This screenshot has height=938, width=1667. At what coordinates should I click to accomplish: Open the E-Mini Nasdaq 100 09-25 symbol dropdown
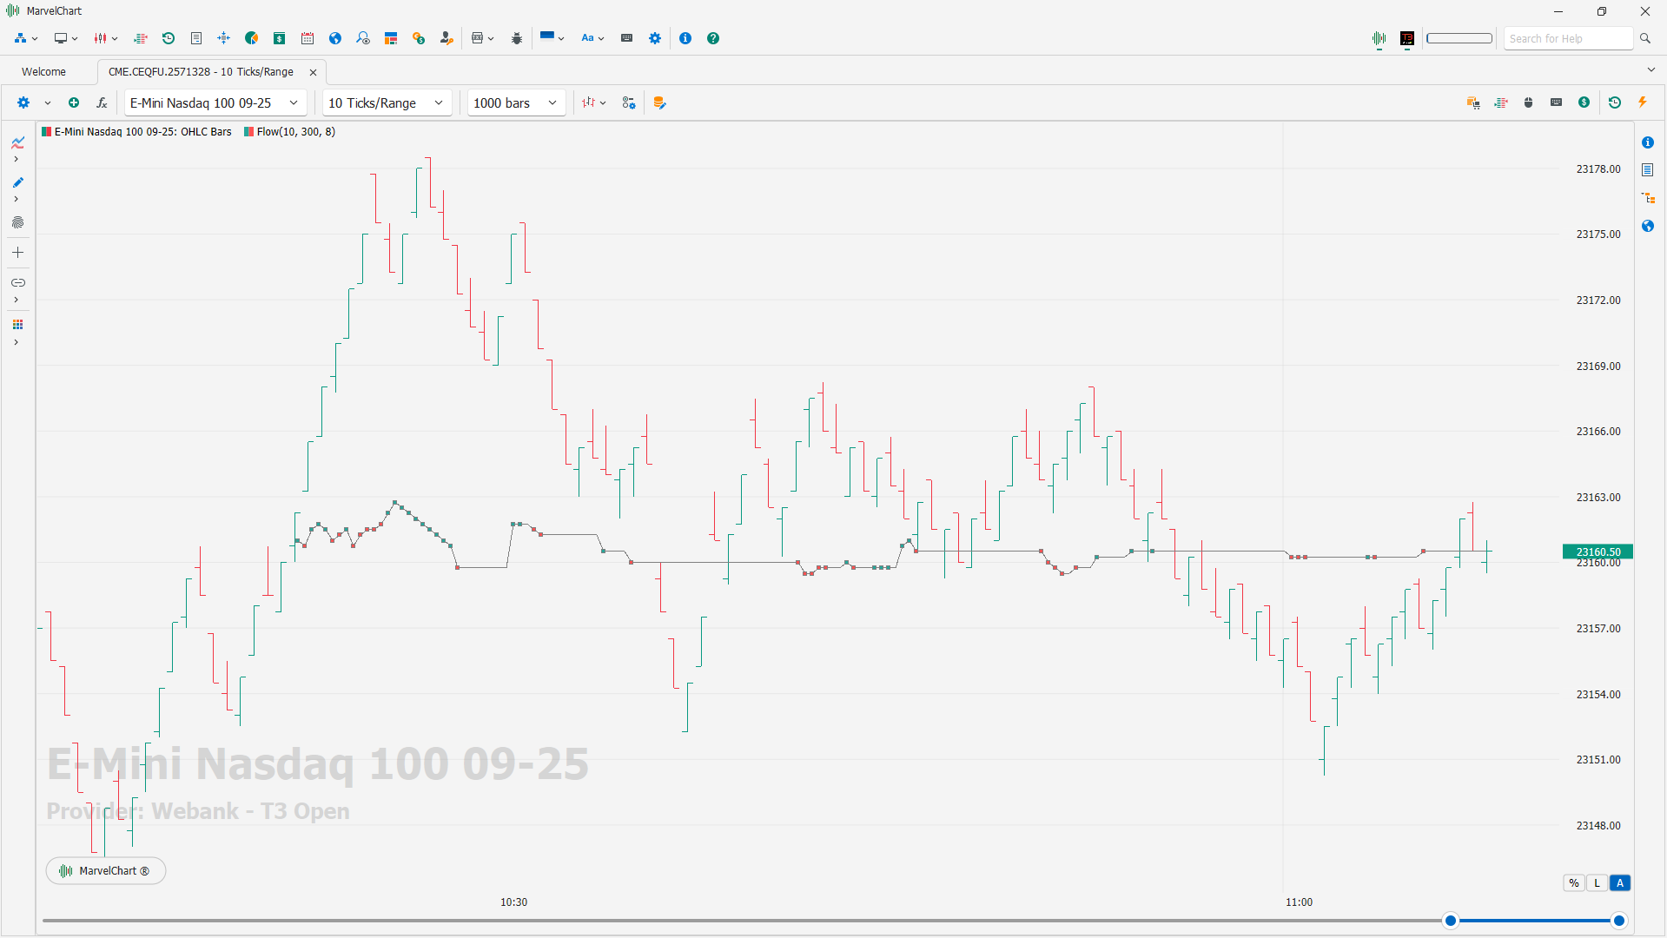(215, 102)
